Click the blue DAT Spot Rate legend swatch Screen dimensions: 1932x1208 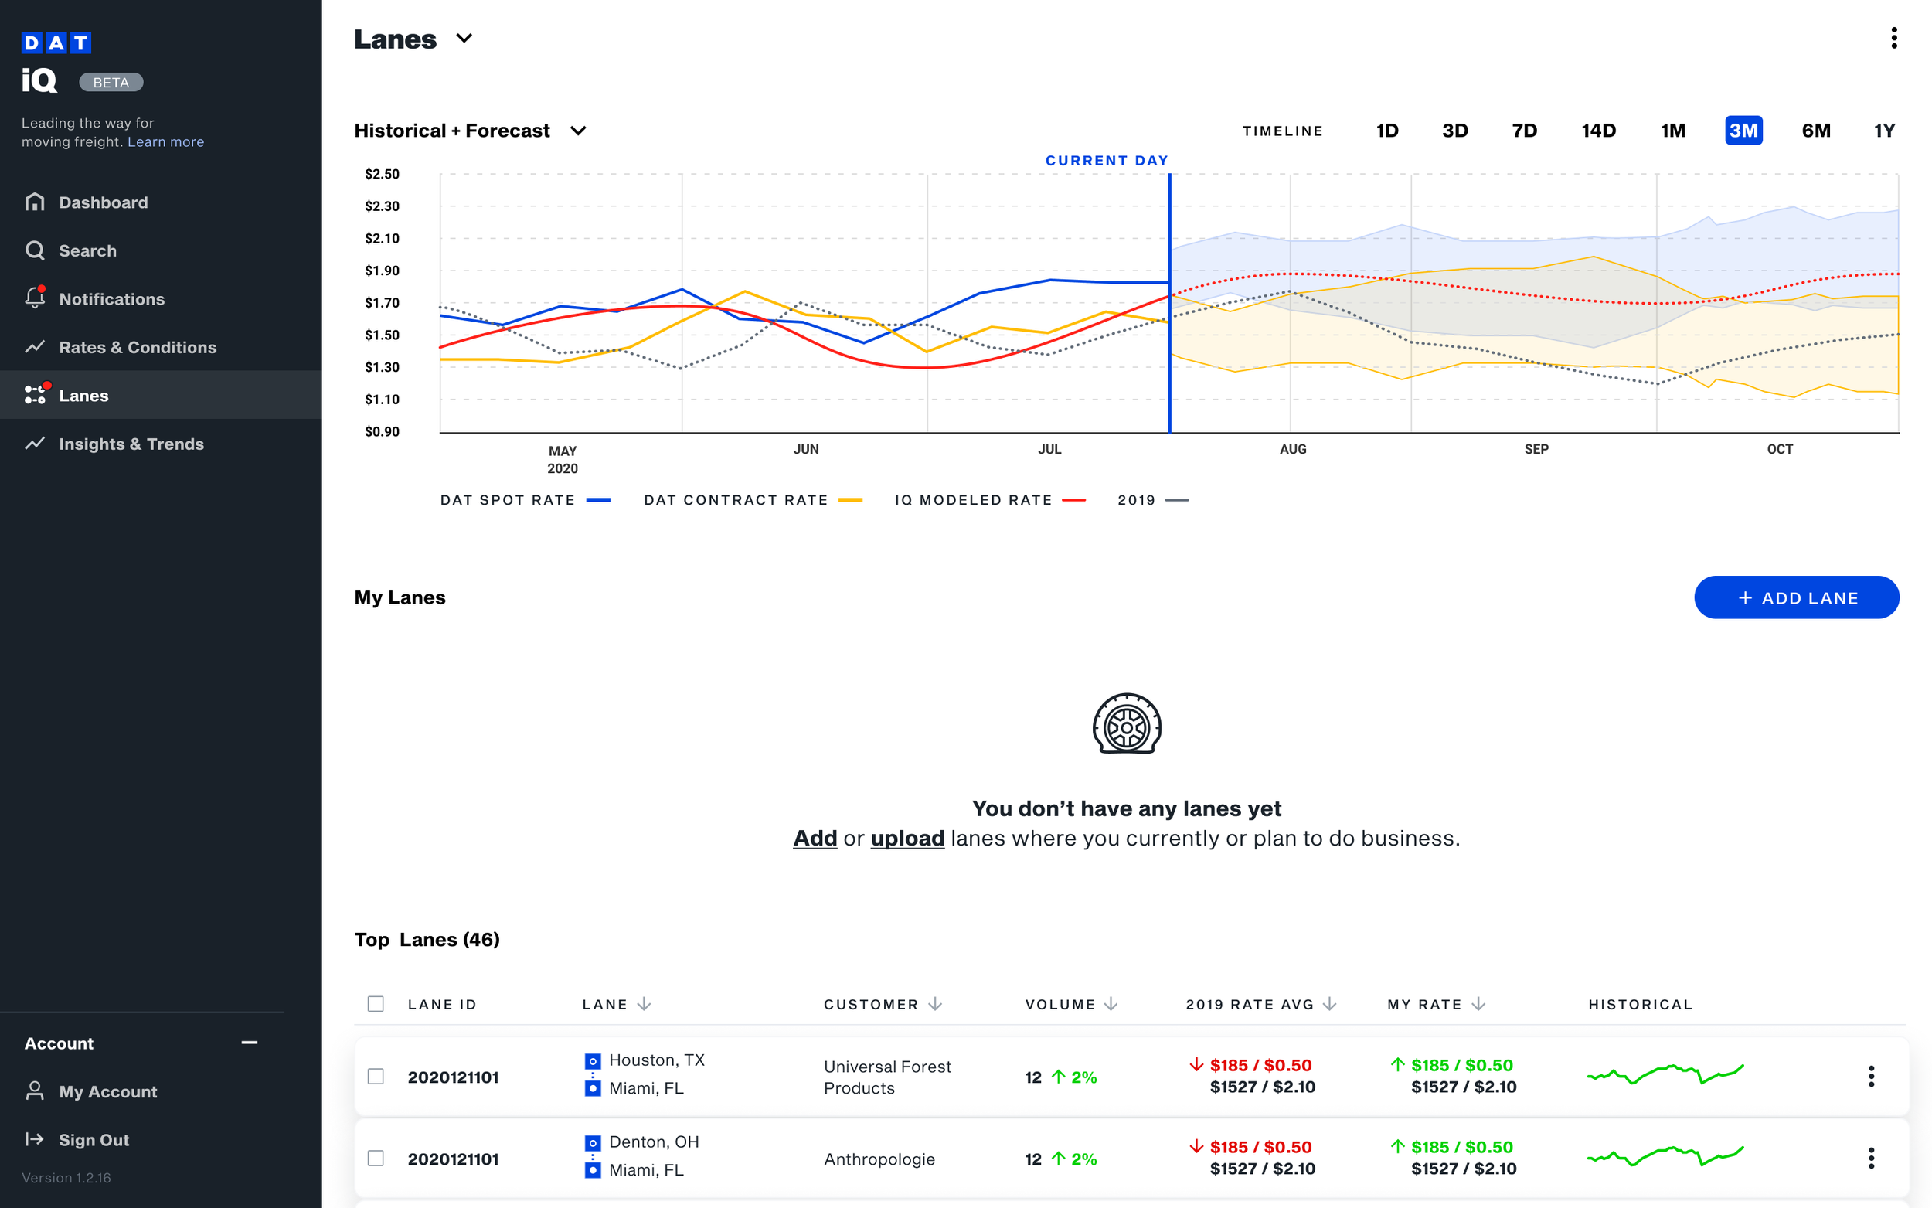point(598,500)
